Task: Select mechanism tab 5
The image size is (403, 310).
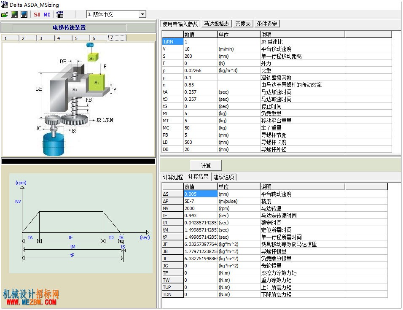Action: 81,38
